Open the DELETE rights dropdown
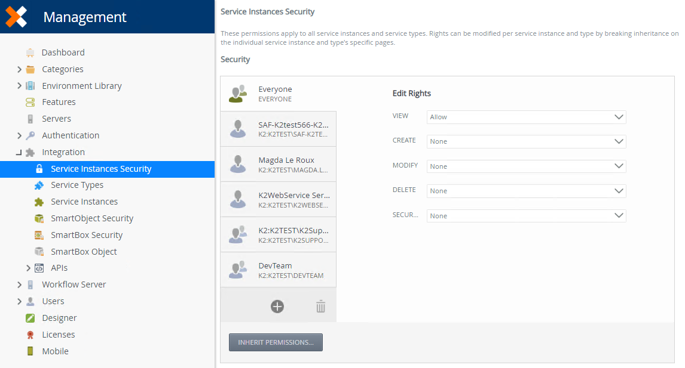 [526, 191]
